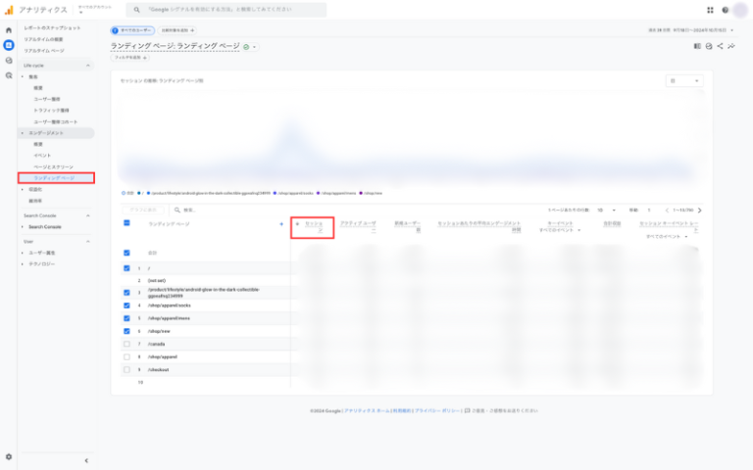Open the Explore icon in left rail

[9, 60]
